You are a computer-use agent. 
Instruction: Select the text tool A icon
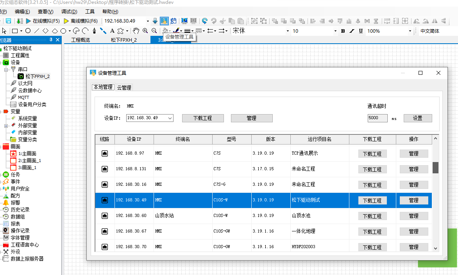pos(112,31)
